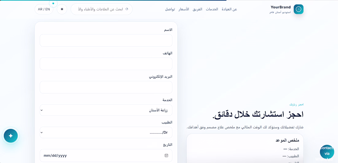Click into the الهاتف phone field

(106, 64)
